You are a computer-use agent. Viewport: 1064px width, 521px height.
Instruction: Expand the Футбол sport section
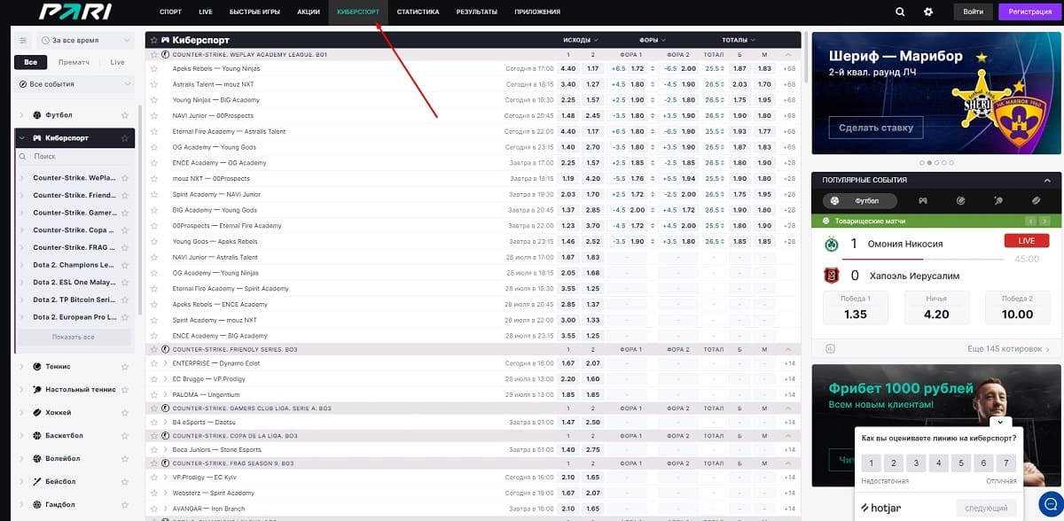(x=21, y=115)
